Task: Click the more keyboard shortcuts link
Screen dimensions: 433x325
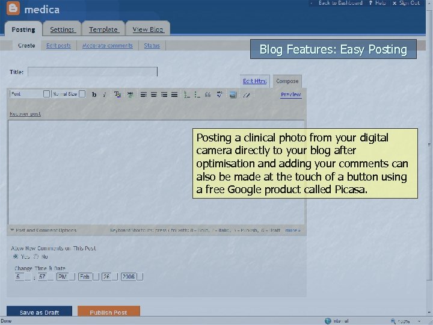Action: click(x=293, y=230)
